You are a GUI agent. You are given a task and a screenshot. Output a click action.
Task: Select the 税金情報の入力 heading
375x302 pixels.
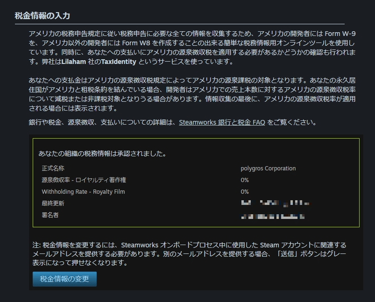click(x=42, y=16)
